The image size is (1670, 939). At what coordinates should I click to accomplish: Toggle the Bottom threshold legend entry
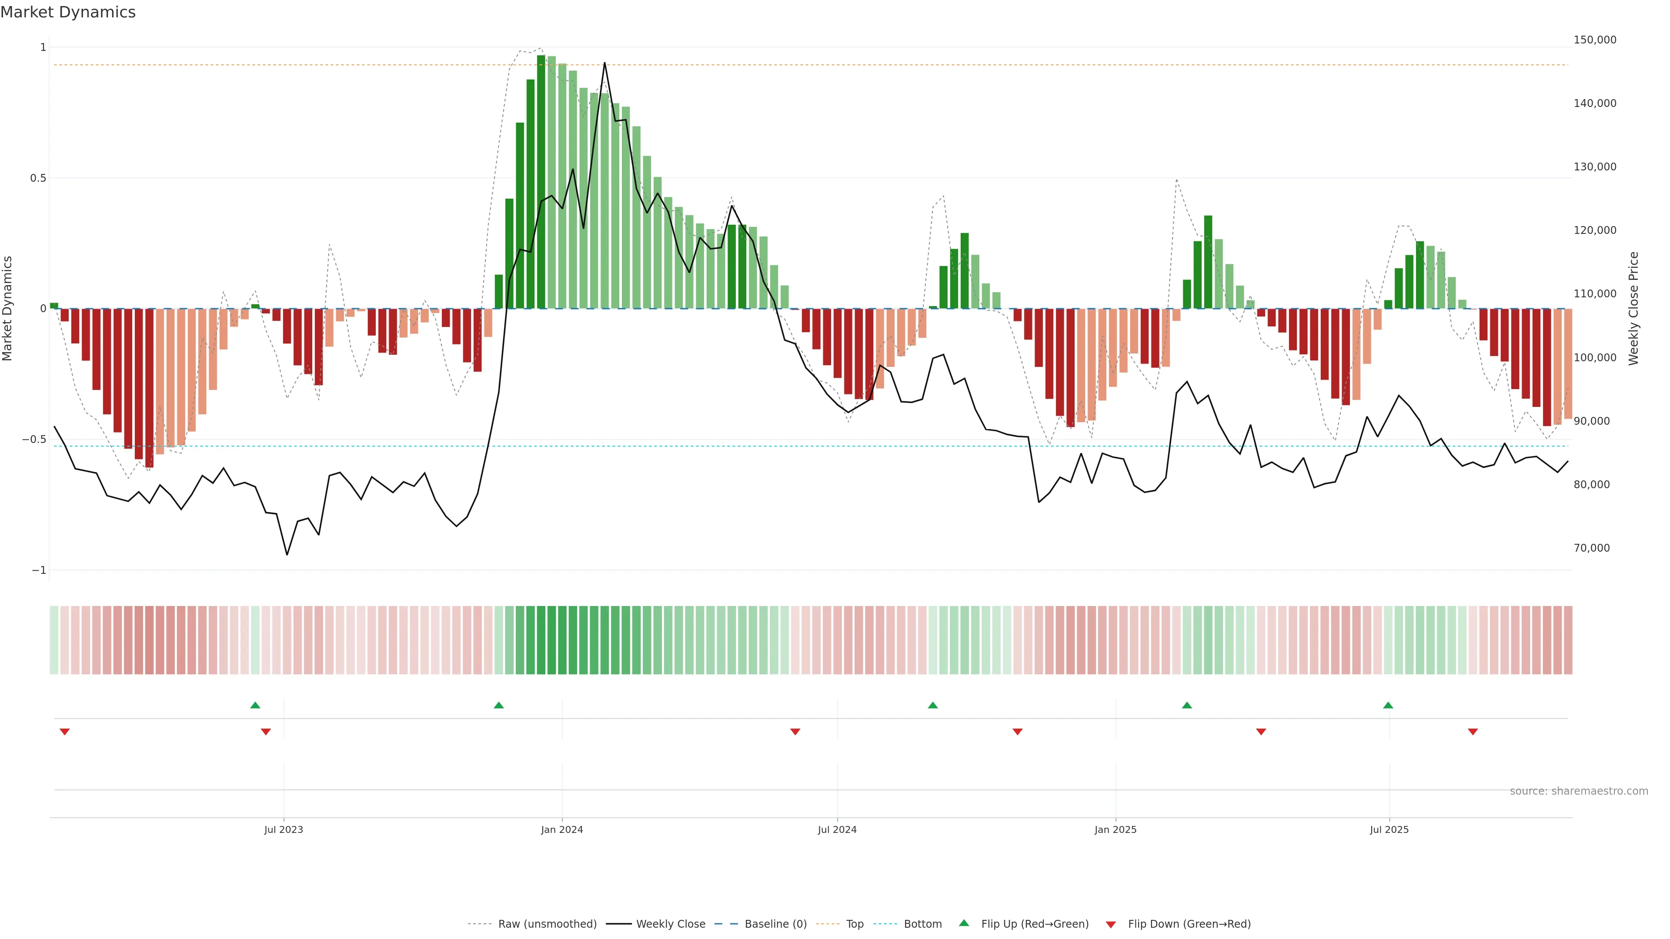(922, 924)
